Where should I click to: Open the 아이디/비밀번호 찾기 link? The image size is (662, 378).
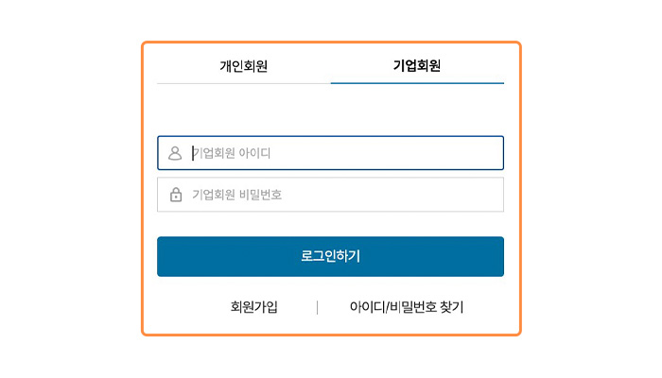coord(407,307)
